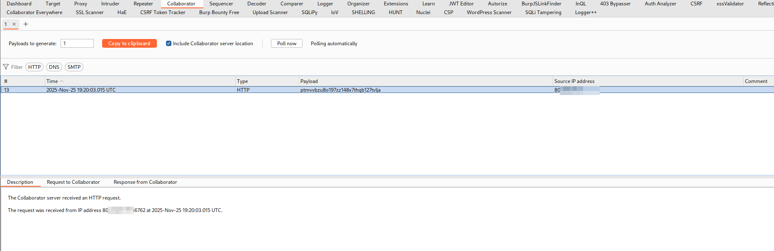This screenshot has height=251, width=774.
Task: Open the Request to Collaborator tab
Action: point(73,182)
